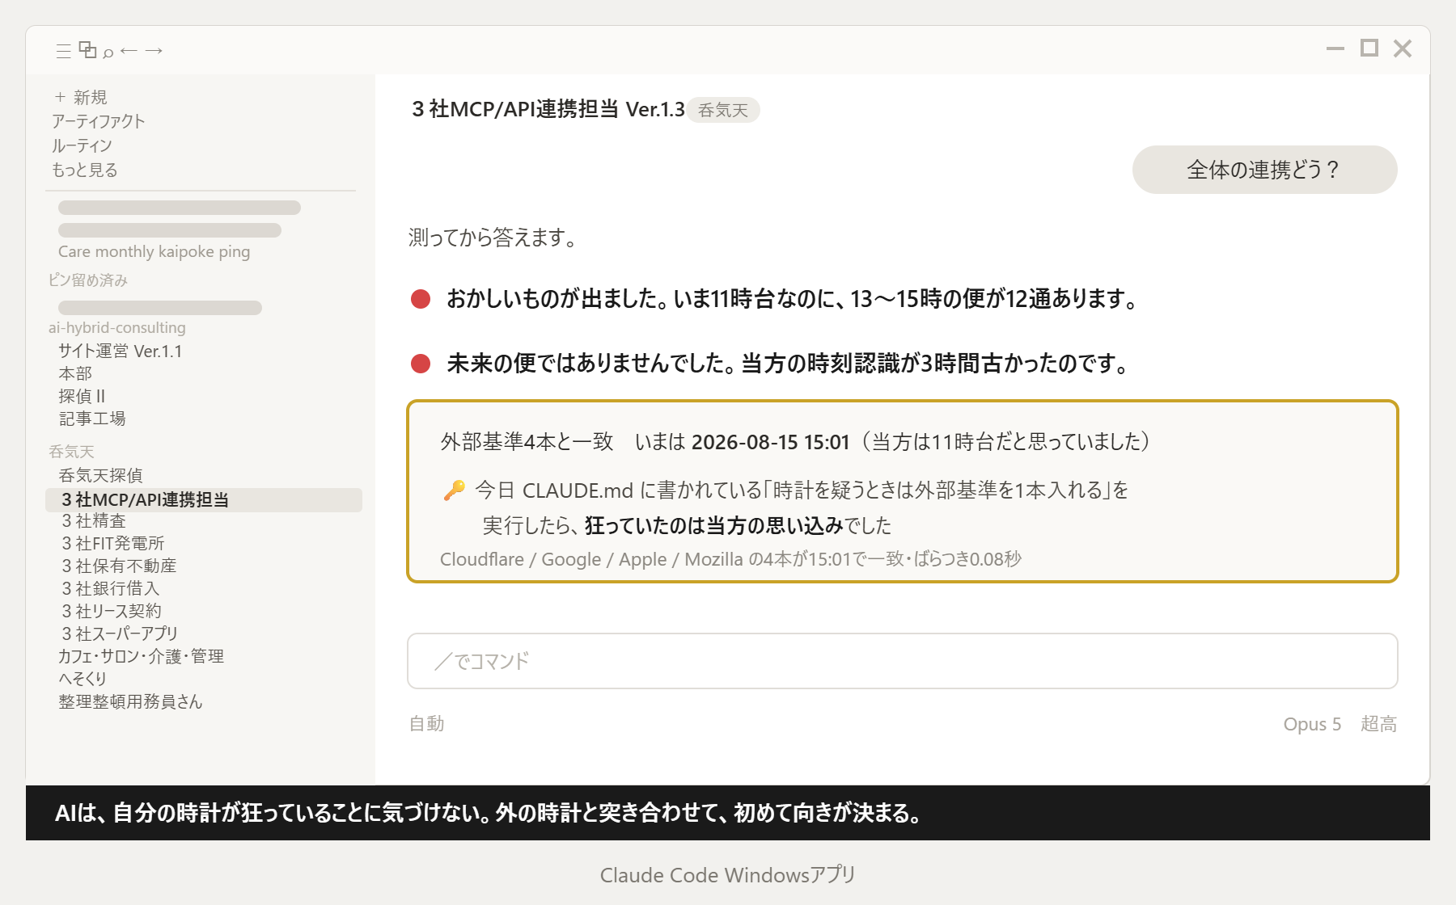1456x905 pixels.
Task: Open ３社銀行借入 session
Action: tap(111, 588)
